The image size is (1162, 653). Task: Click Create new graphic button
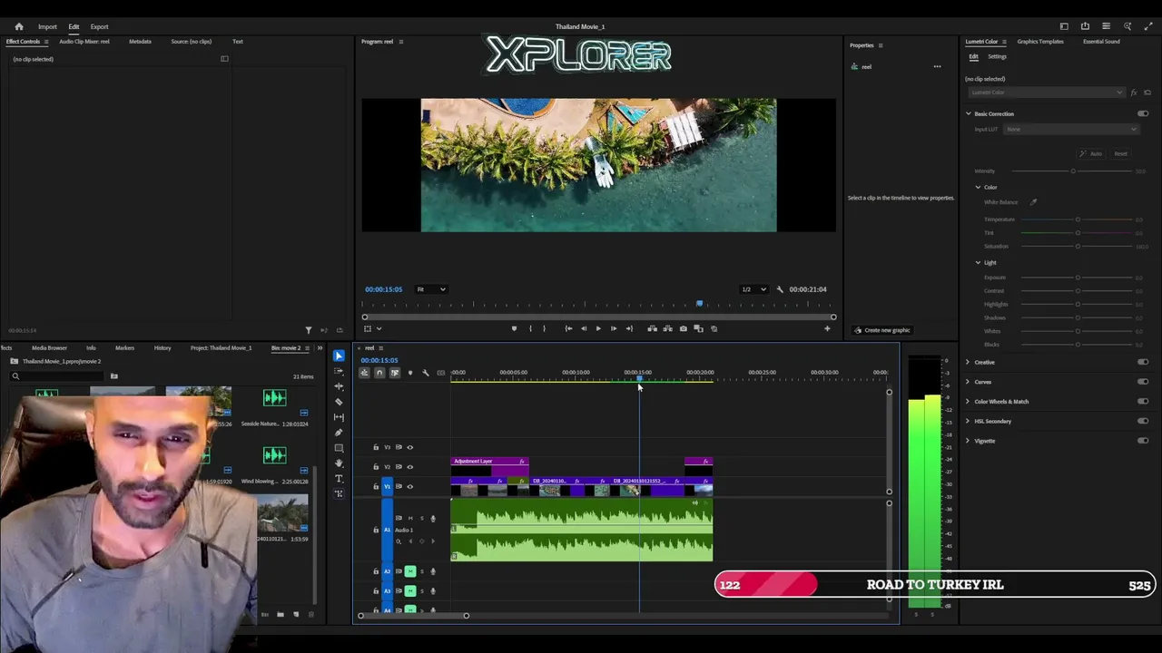pyautogui.click(x=883, y=330)
